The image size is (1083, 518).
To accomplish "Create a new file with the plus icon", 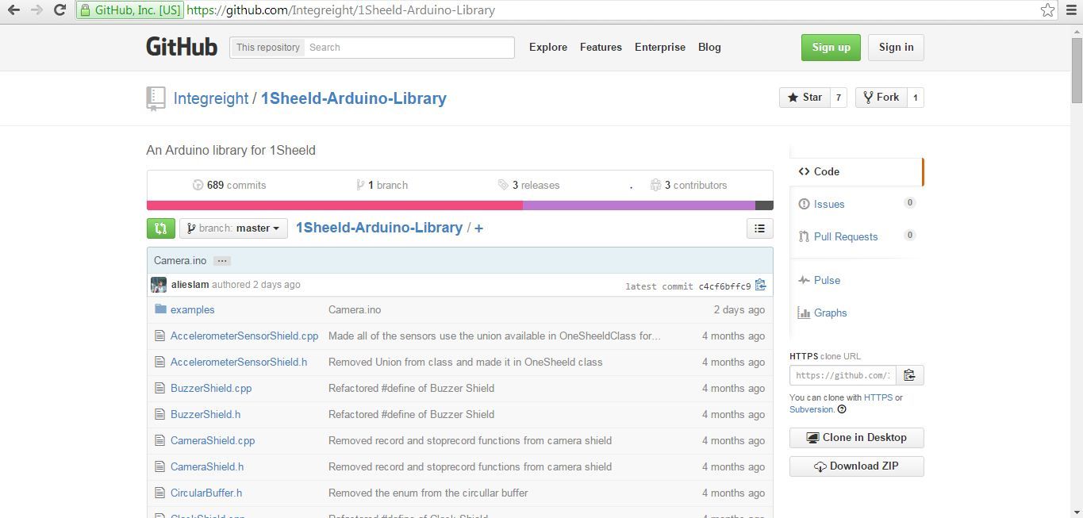I will click(478, 228).
